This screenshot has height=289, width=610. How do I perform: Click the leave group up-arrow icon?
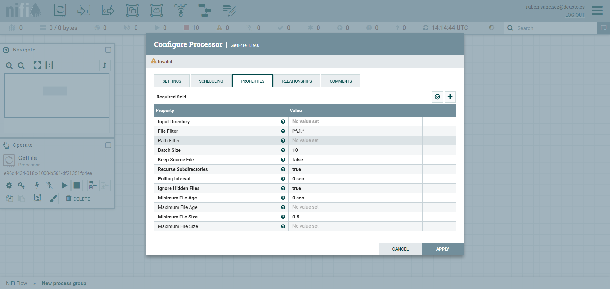[104, 65]
